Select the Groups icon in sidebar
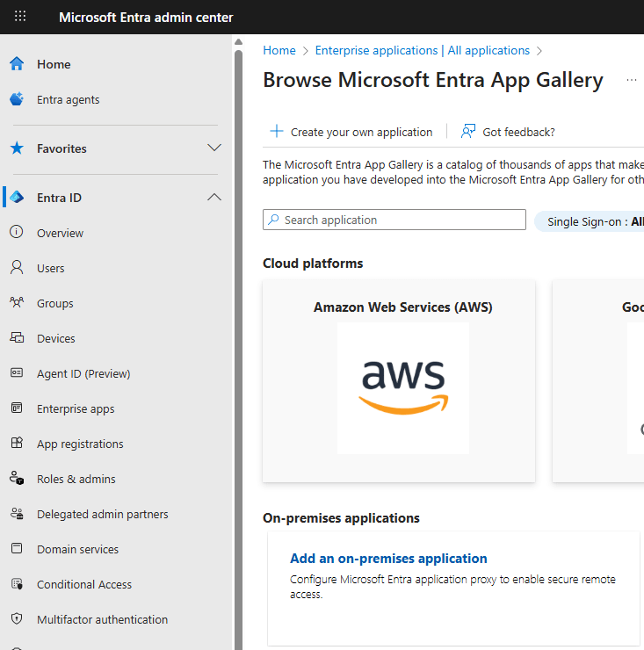Image resolution: width=644 pixels, height=650 pixels. click(17, 303)
